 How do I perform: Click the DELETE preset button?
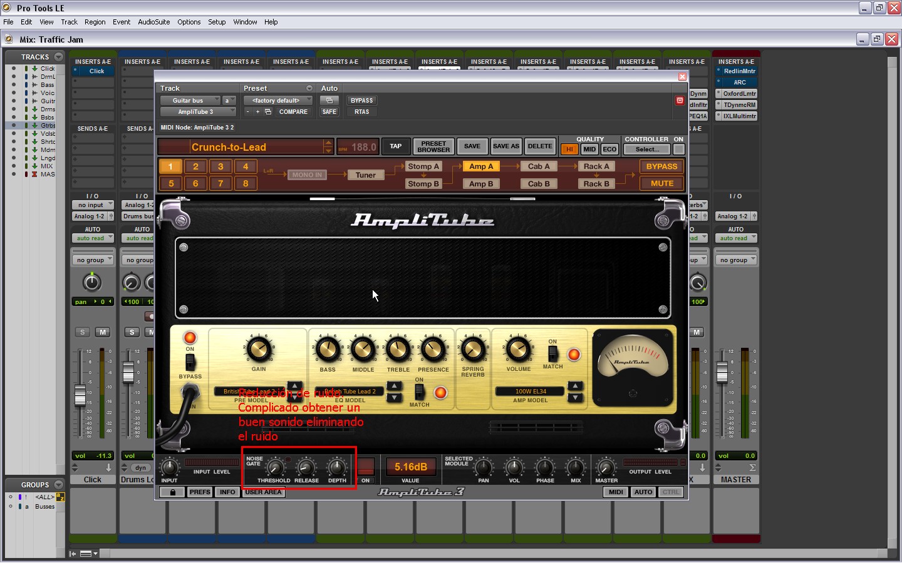point(540,146)
